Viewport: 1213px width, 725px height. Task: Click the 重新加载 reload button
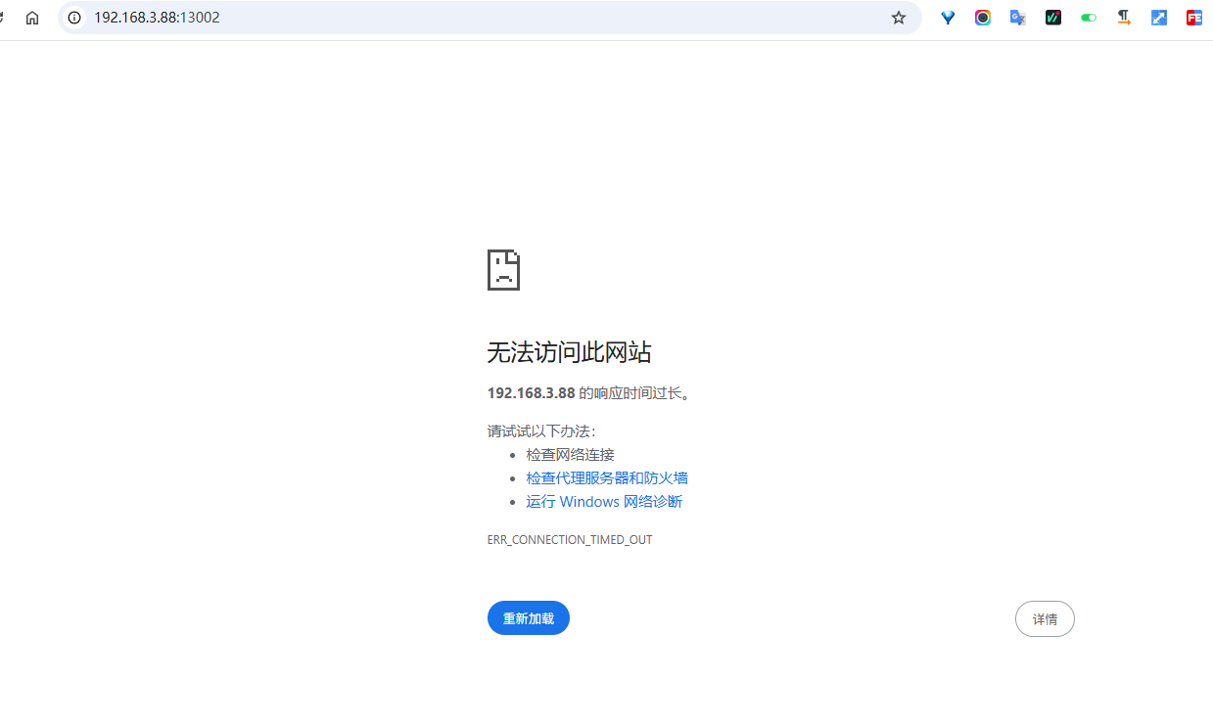click(529, 618)
